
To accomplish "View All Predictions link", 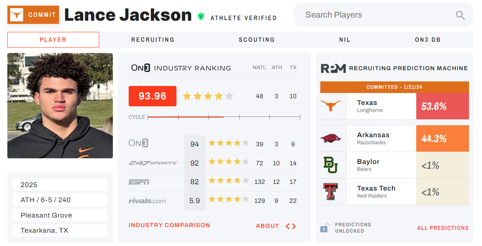I will pos(442,228).
